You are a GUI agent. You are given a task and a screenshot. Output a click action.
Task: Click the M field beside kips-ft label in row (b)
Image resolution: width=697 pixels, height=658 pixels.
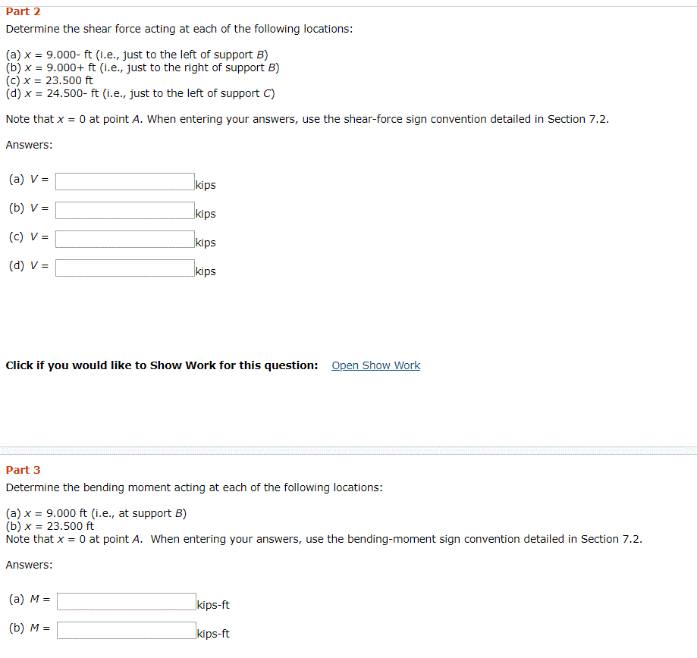[126, 629]
